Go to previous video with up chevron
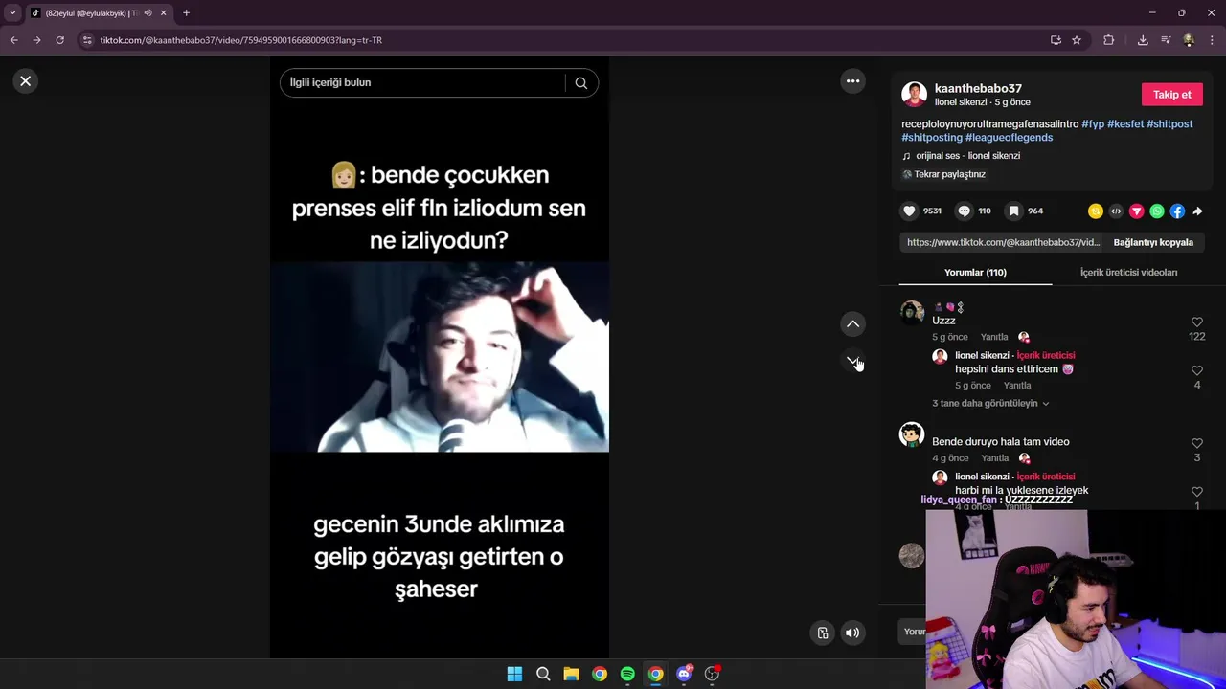 click(852, 324)
